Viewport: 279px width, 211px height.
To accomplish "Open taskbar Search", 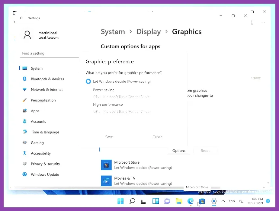I will tap(132, 201).
